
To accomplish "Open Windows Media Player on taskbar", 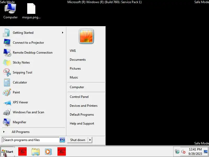I will click(x=48, y=152).
